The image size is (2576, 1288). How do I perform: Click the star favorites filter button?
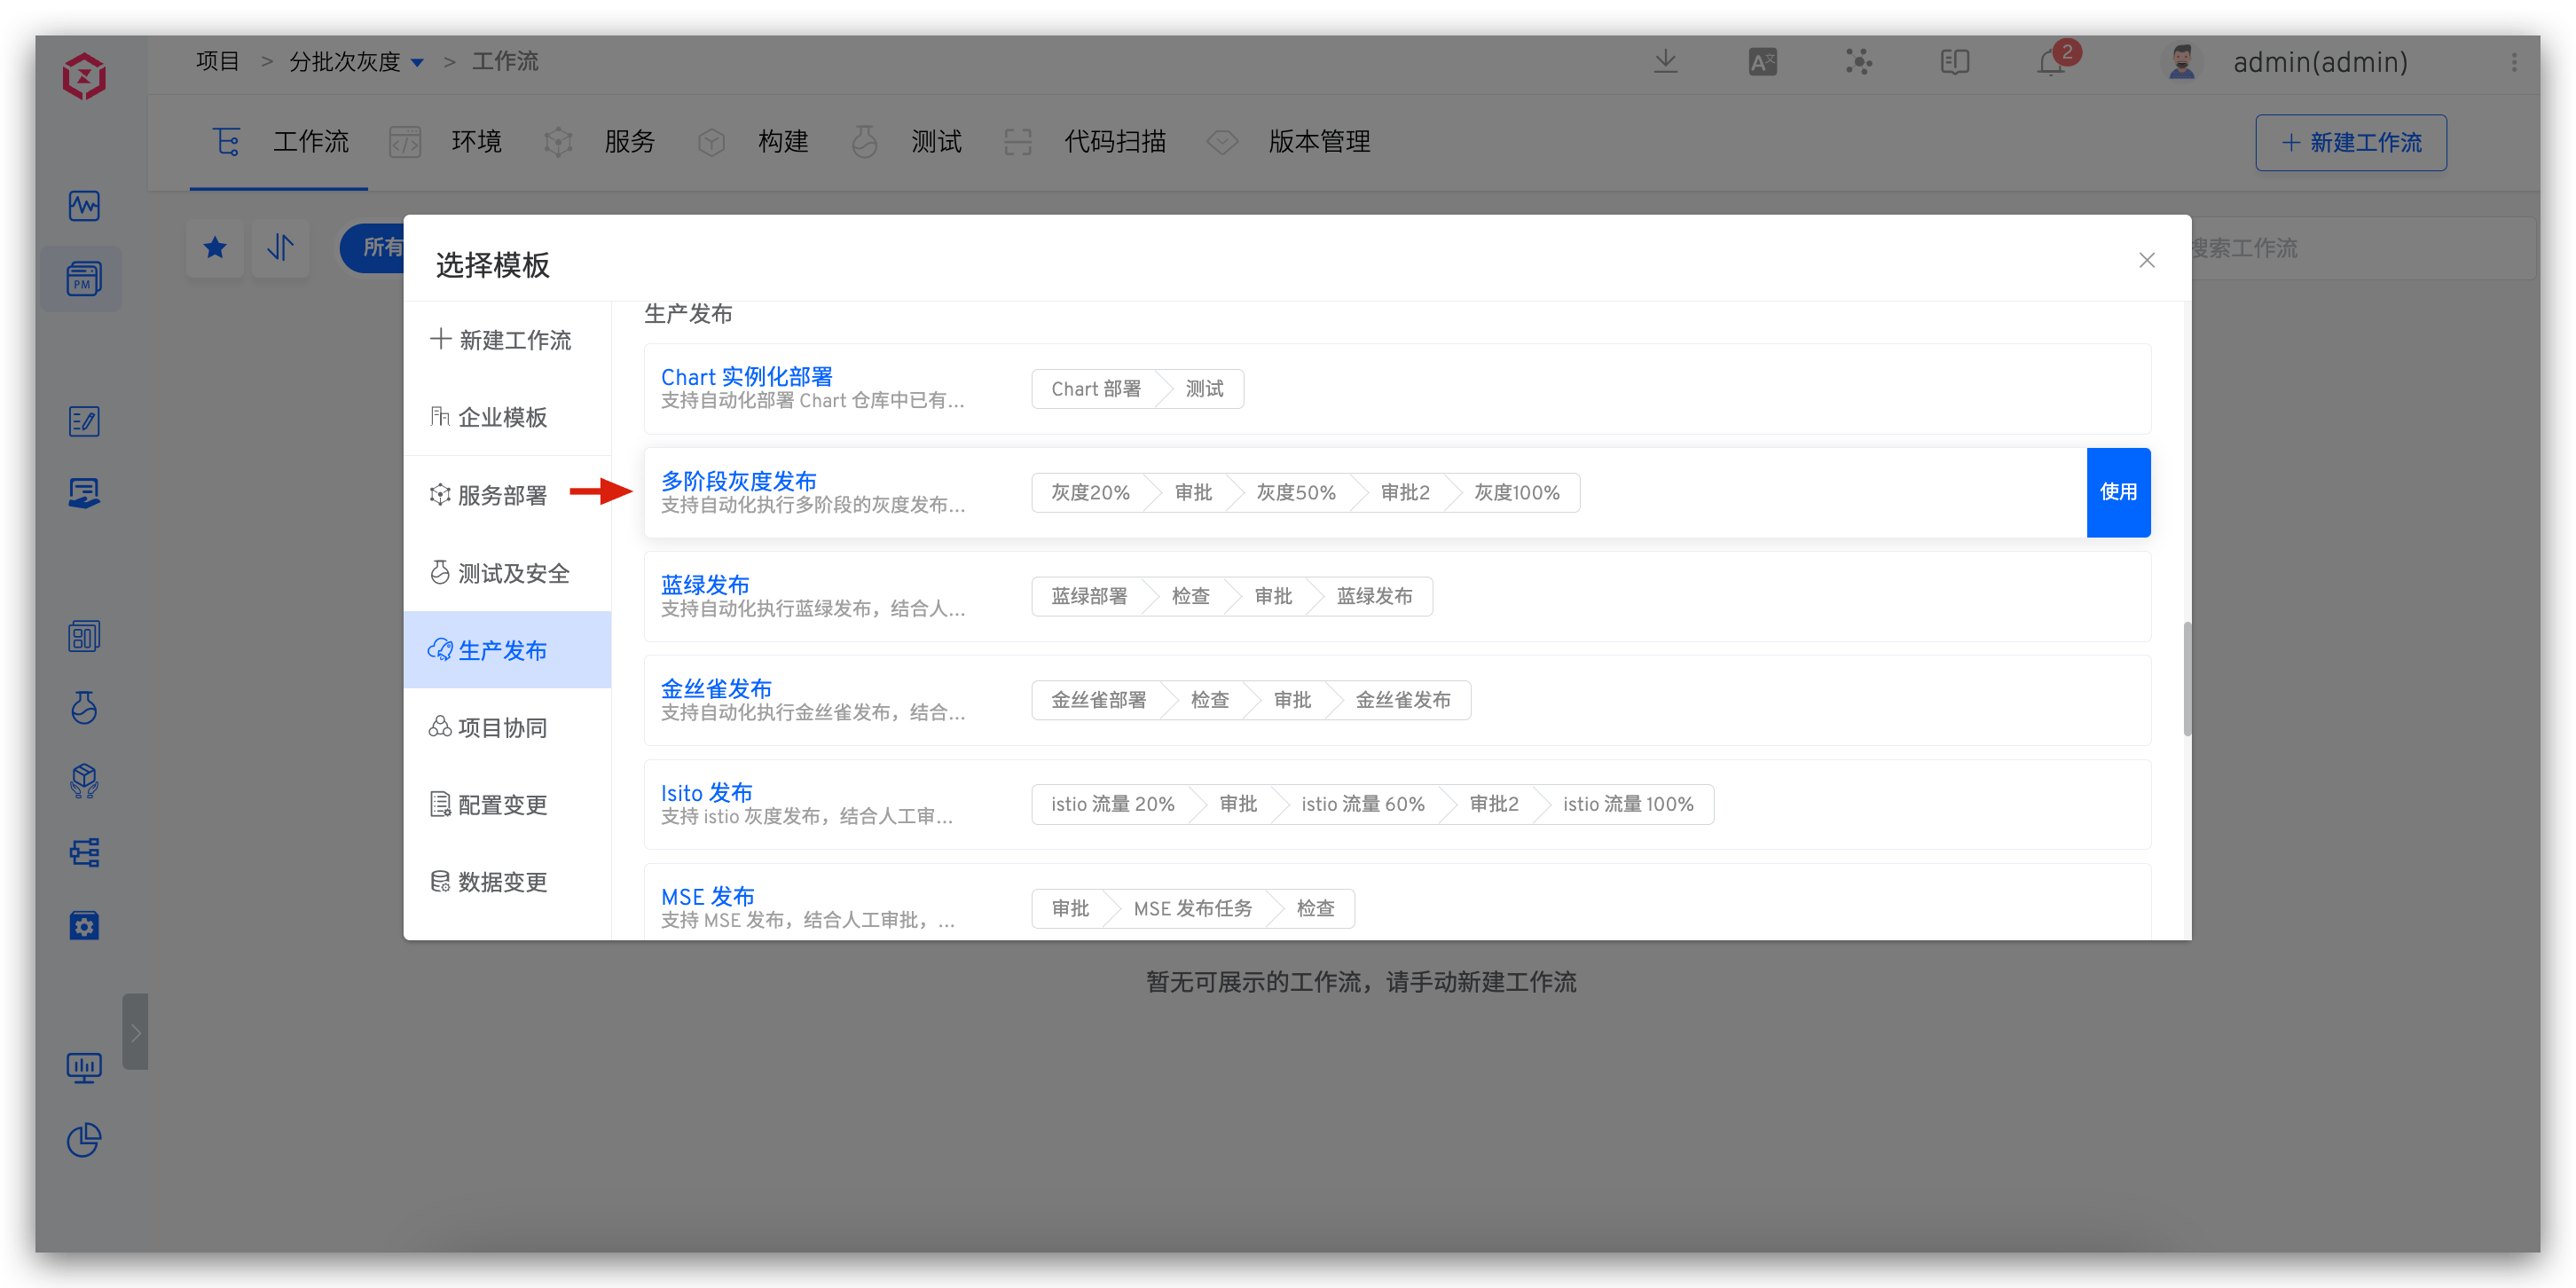215,247
